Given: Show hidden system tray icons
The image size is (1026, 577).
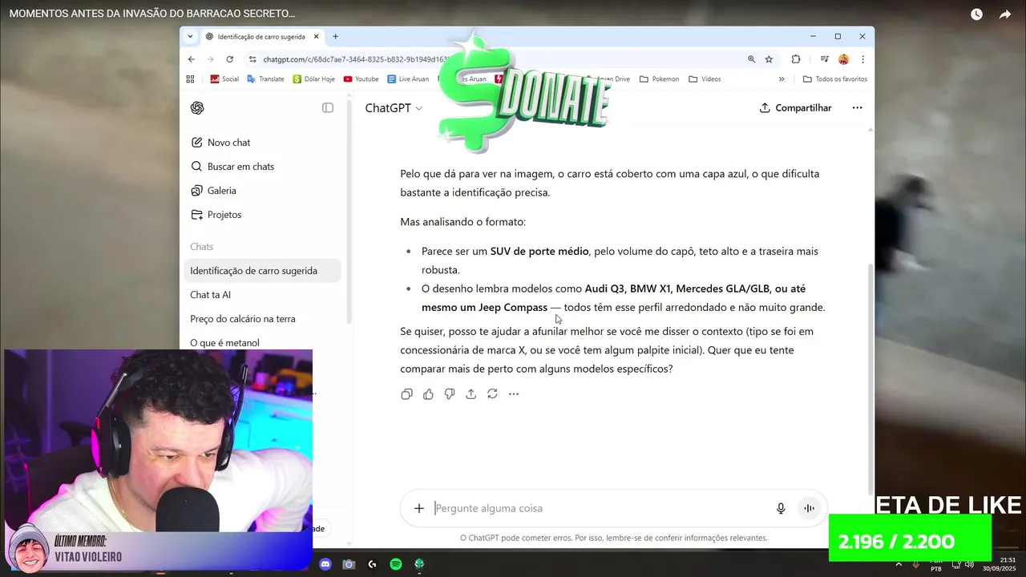Looking at the screenshot, I should (x=898, y=564).
